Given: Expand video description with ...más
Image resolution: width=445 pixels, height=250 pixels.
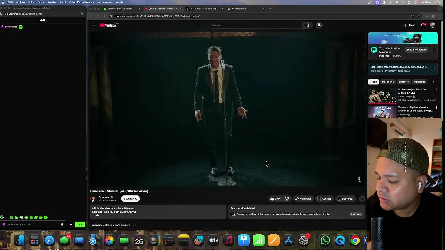Looking at the screenshot, I should tap(96, 215).
